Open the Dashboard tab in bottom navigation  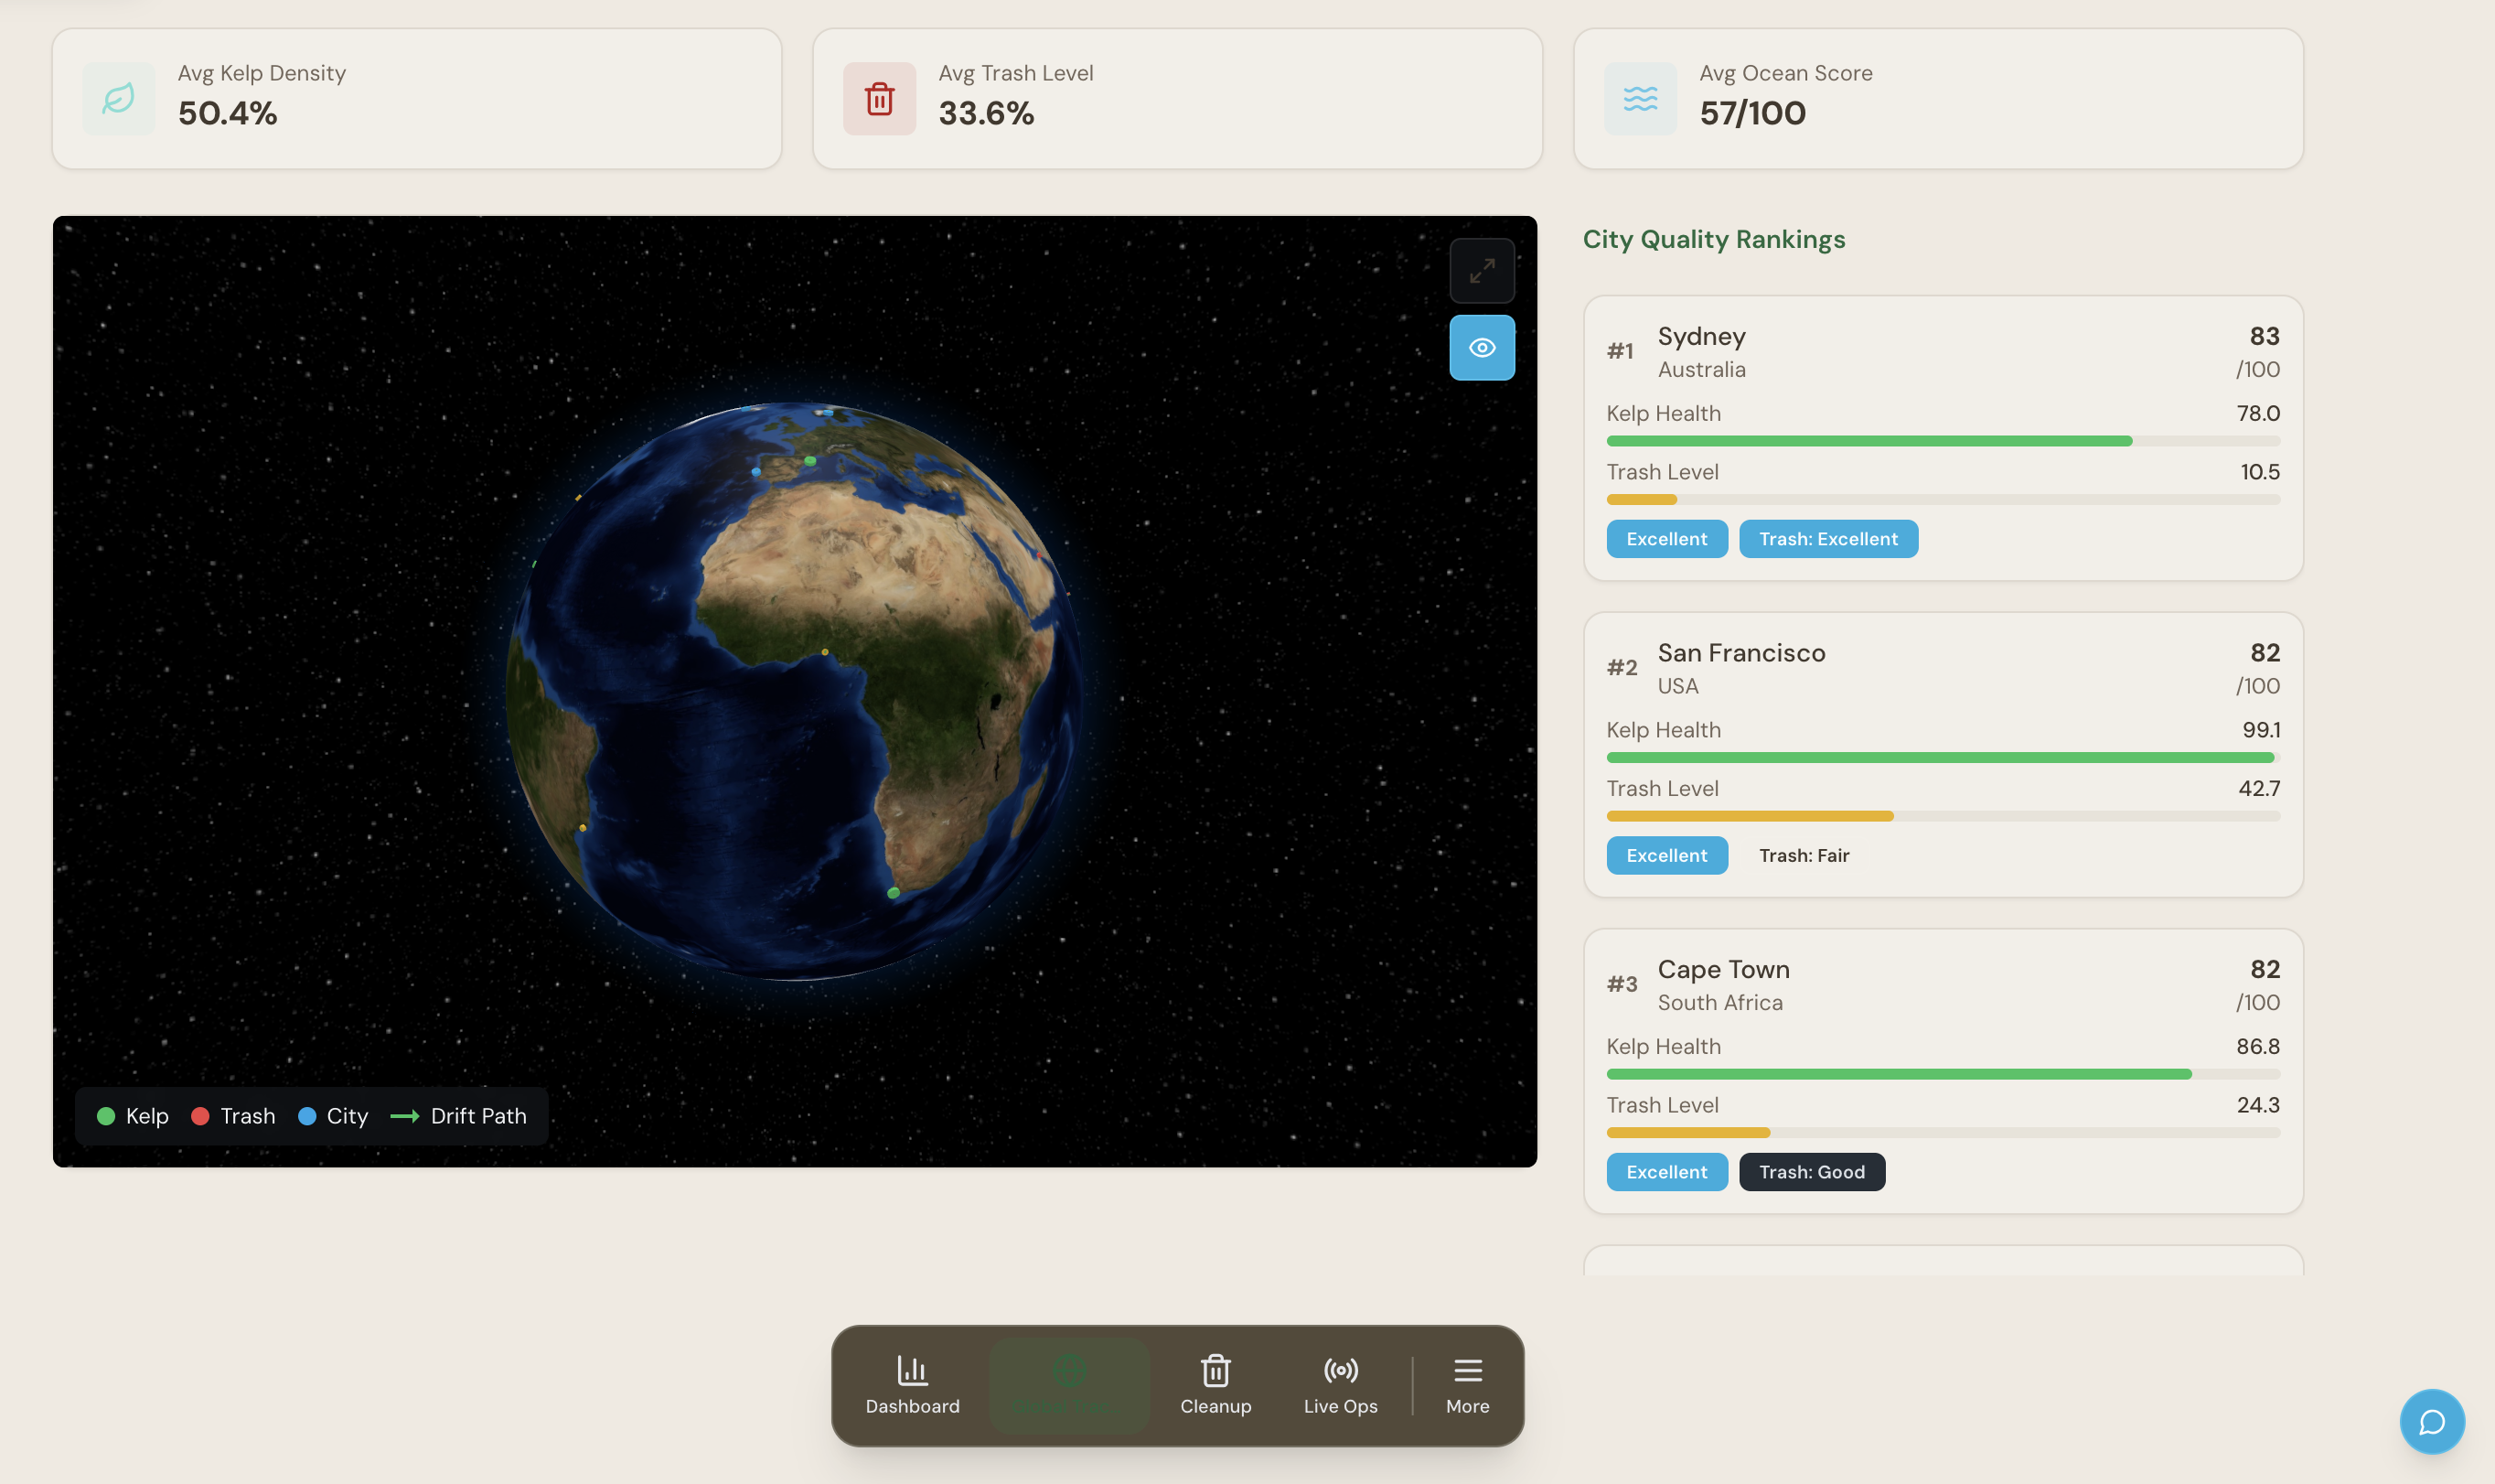pos(912,1385)
